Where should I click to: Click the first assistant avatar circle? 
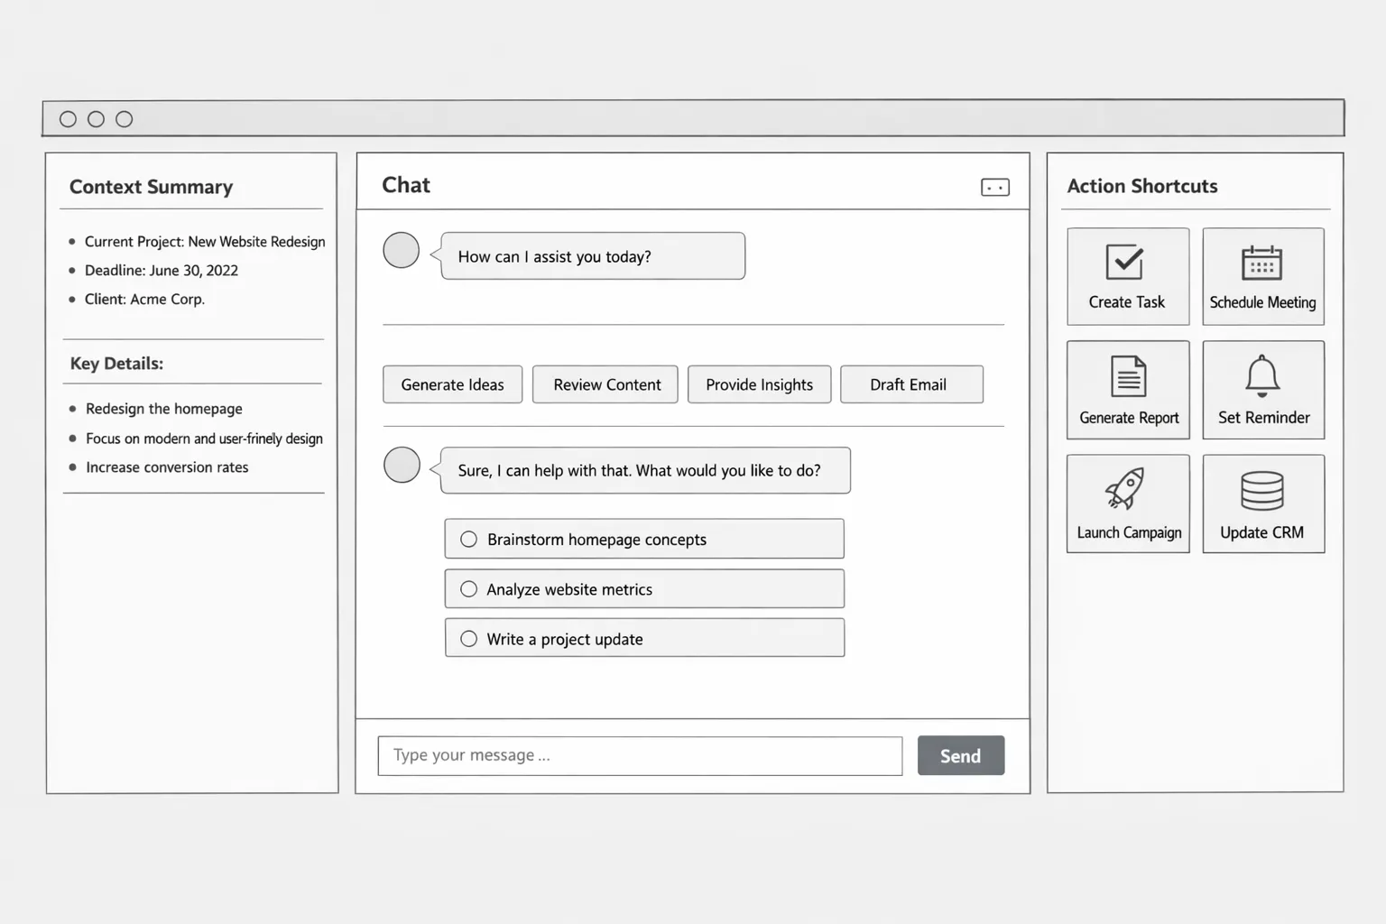pos(402,251)
